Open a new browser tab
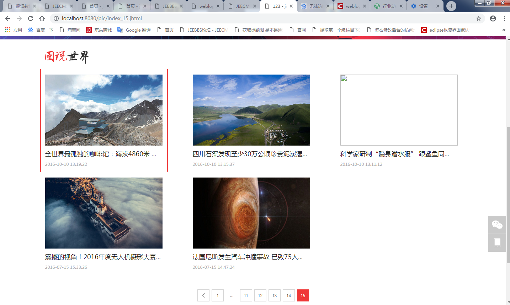The height and width of the screenshot is (305, 510). pyautogui.click(x=451, y=6)
